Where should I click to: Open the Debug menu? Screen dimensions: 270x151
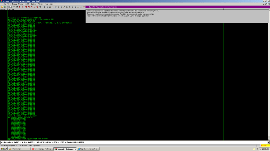pos(14,4)
